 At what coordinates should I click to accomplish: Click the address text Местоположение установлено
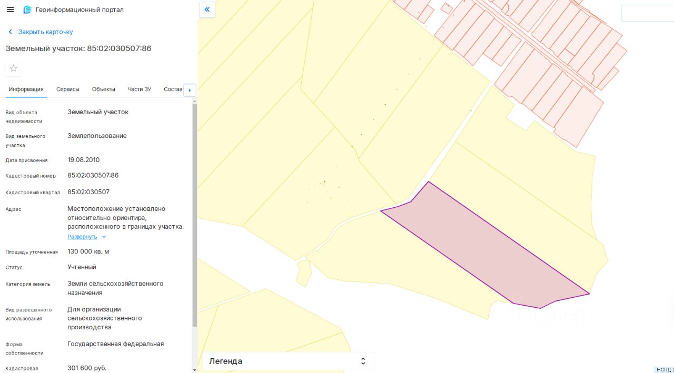116,209
